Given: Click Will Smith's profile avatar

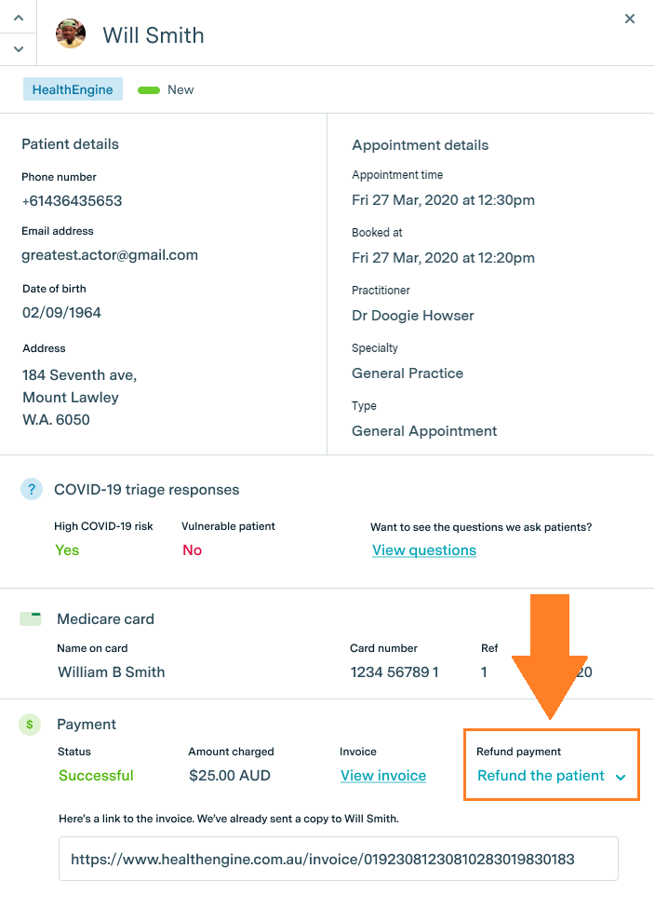Looking at the screenshot, I should [71, 34].
